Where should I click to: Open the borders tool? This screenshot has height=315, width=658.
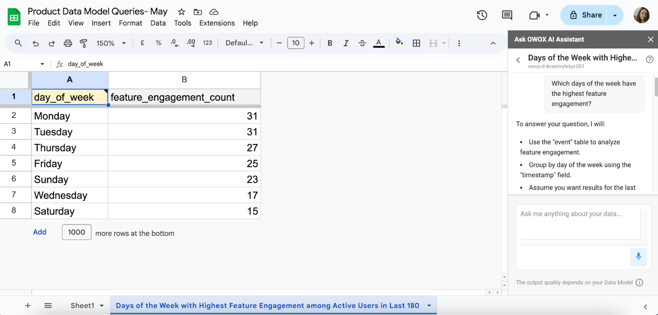(x=417, y=43)
